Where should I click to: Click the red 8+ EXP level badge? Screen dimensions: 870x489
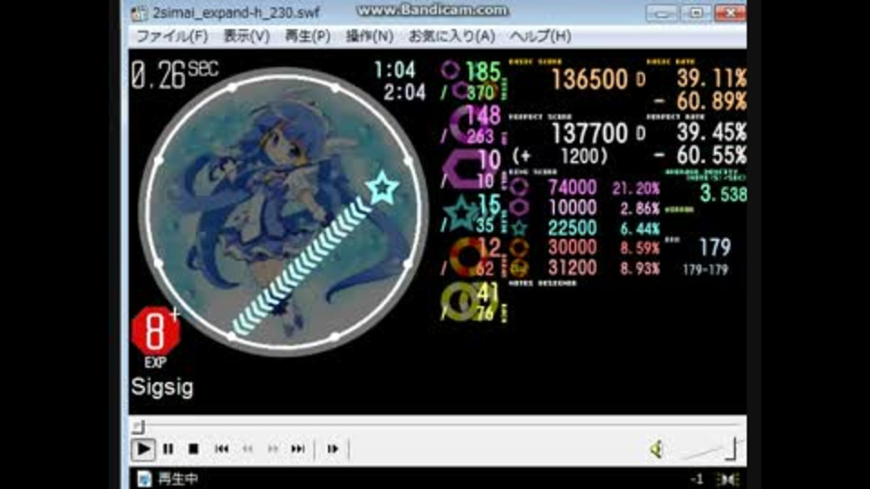pyautogui.click(x=156, y=331)
